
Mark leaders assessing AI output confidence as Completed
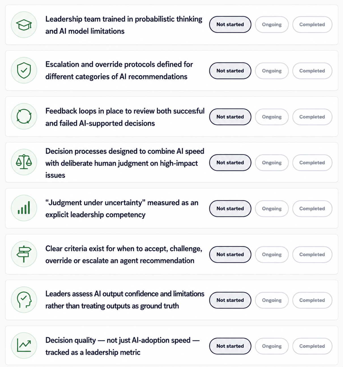(x=312, y=300)
